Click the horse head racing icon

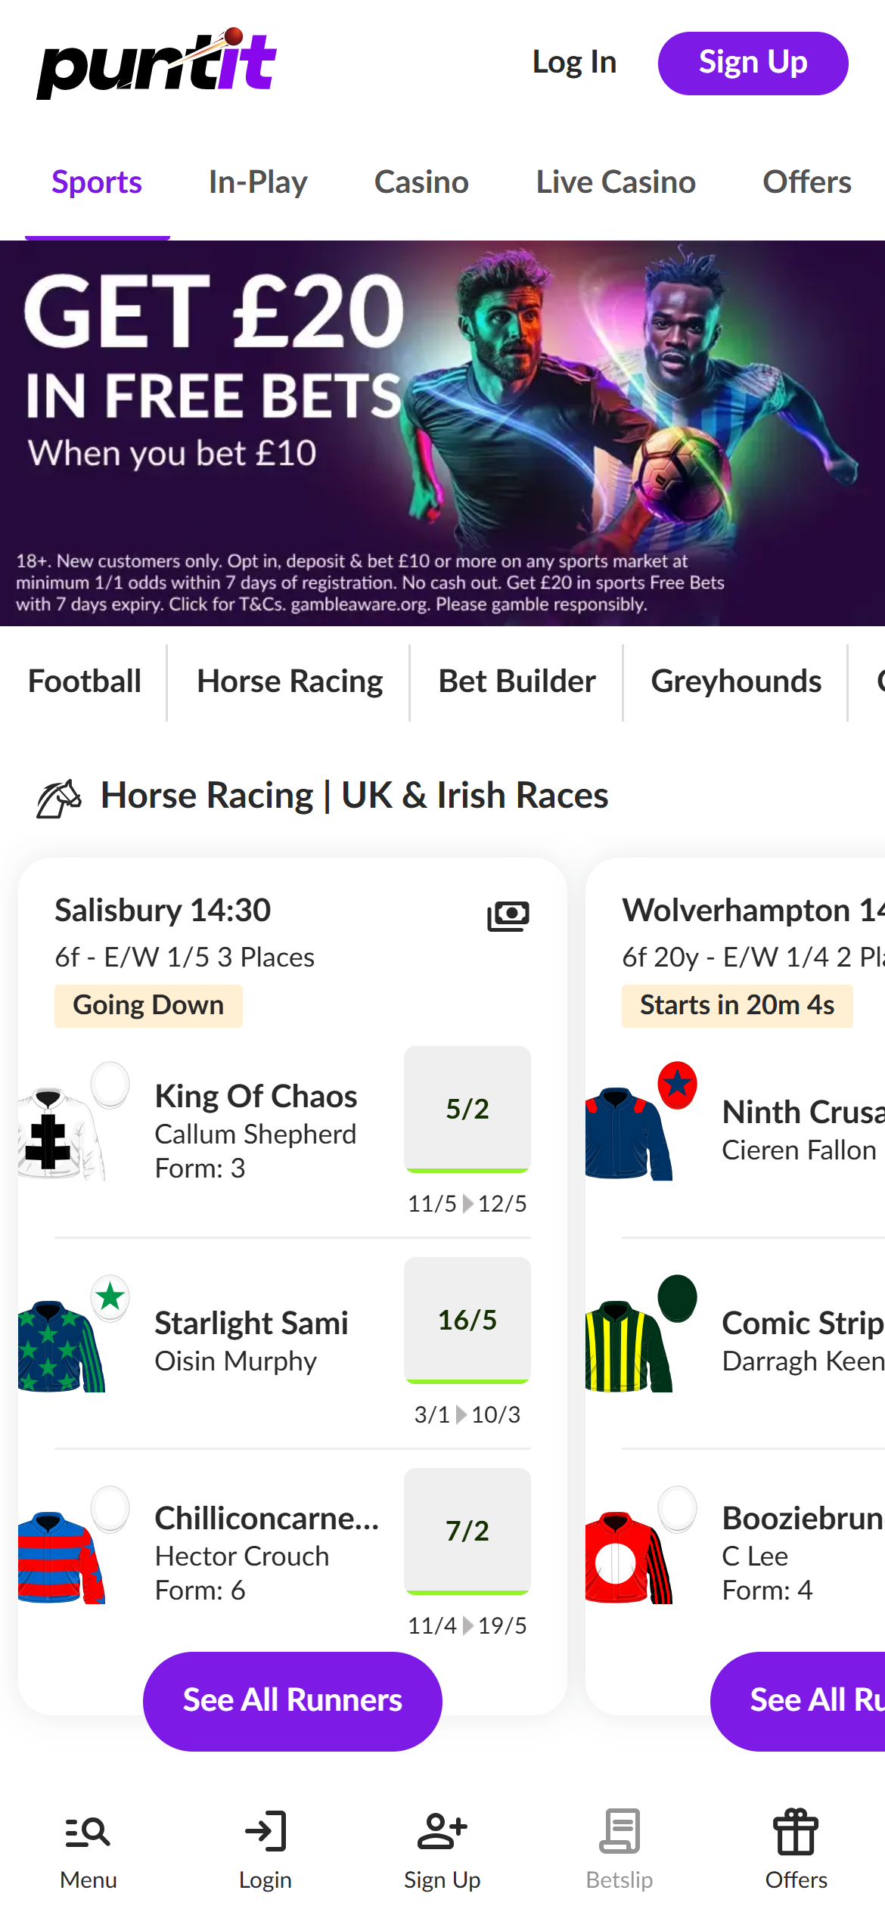click(59, 798)
